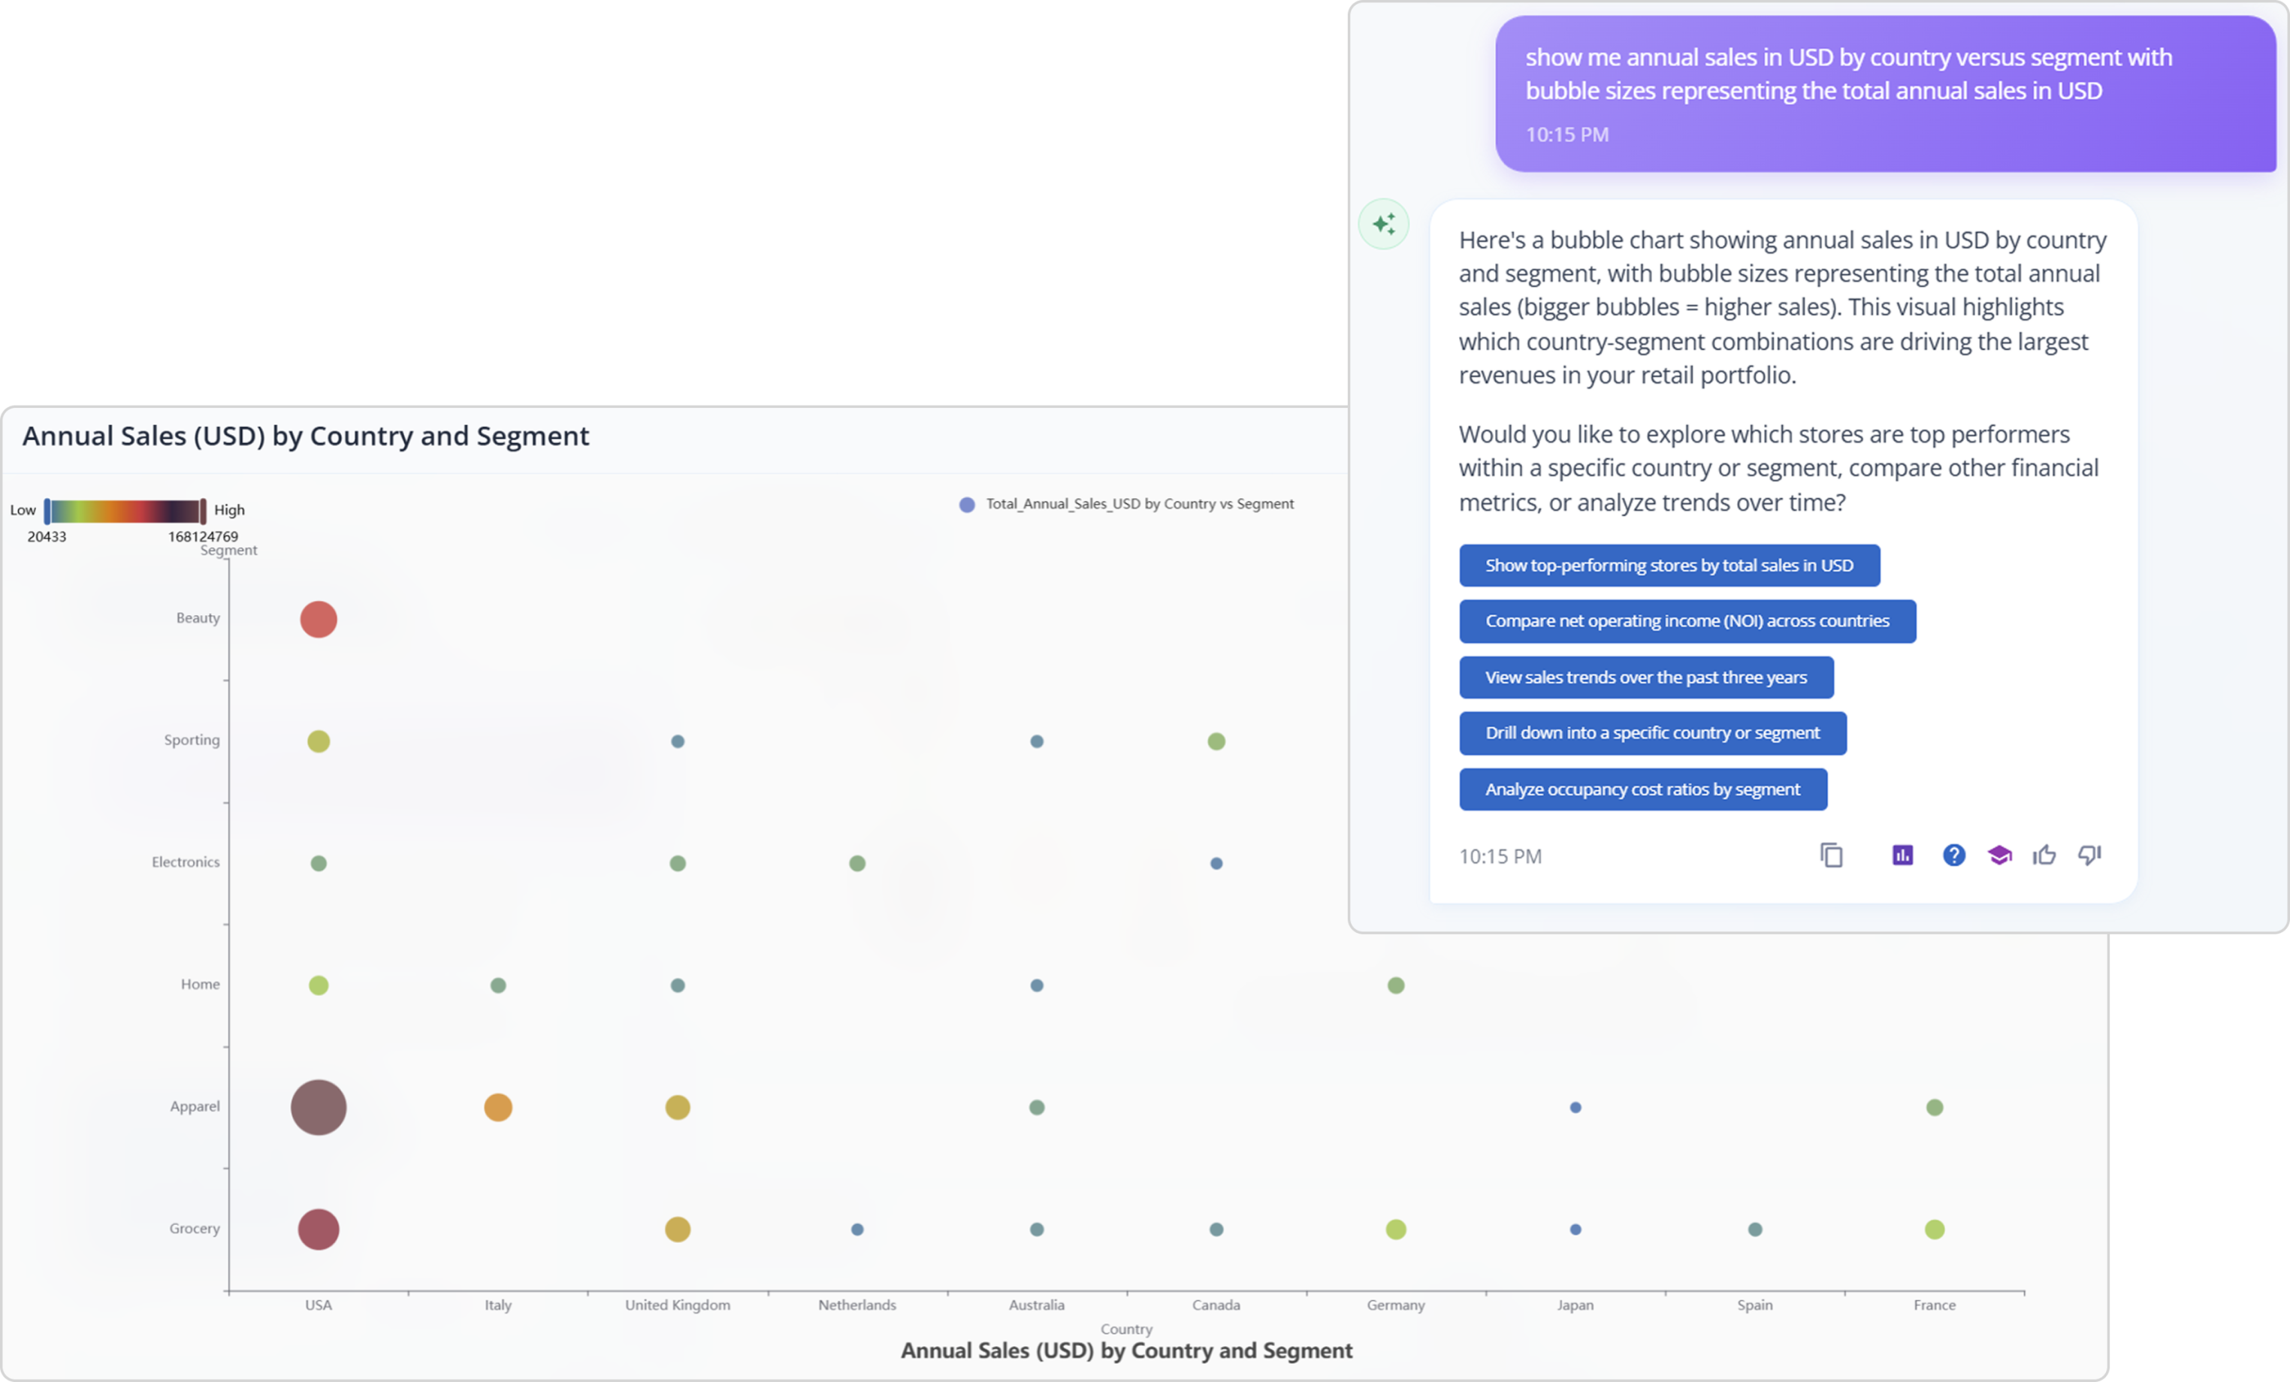
Task: Click the blue question mark help icon
Action: 1953,855
